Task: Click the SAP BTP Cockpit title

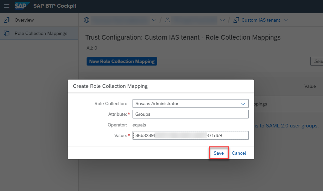Action: [55, 6]
